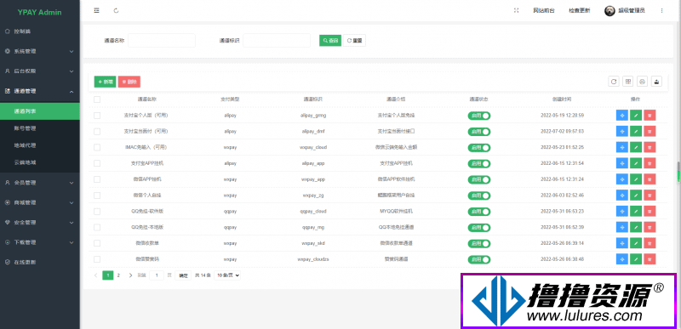Click the 通道标识 search input field
The height and width of the screenshot is (329, 681).
pos(277,40)
